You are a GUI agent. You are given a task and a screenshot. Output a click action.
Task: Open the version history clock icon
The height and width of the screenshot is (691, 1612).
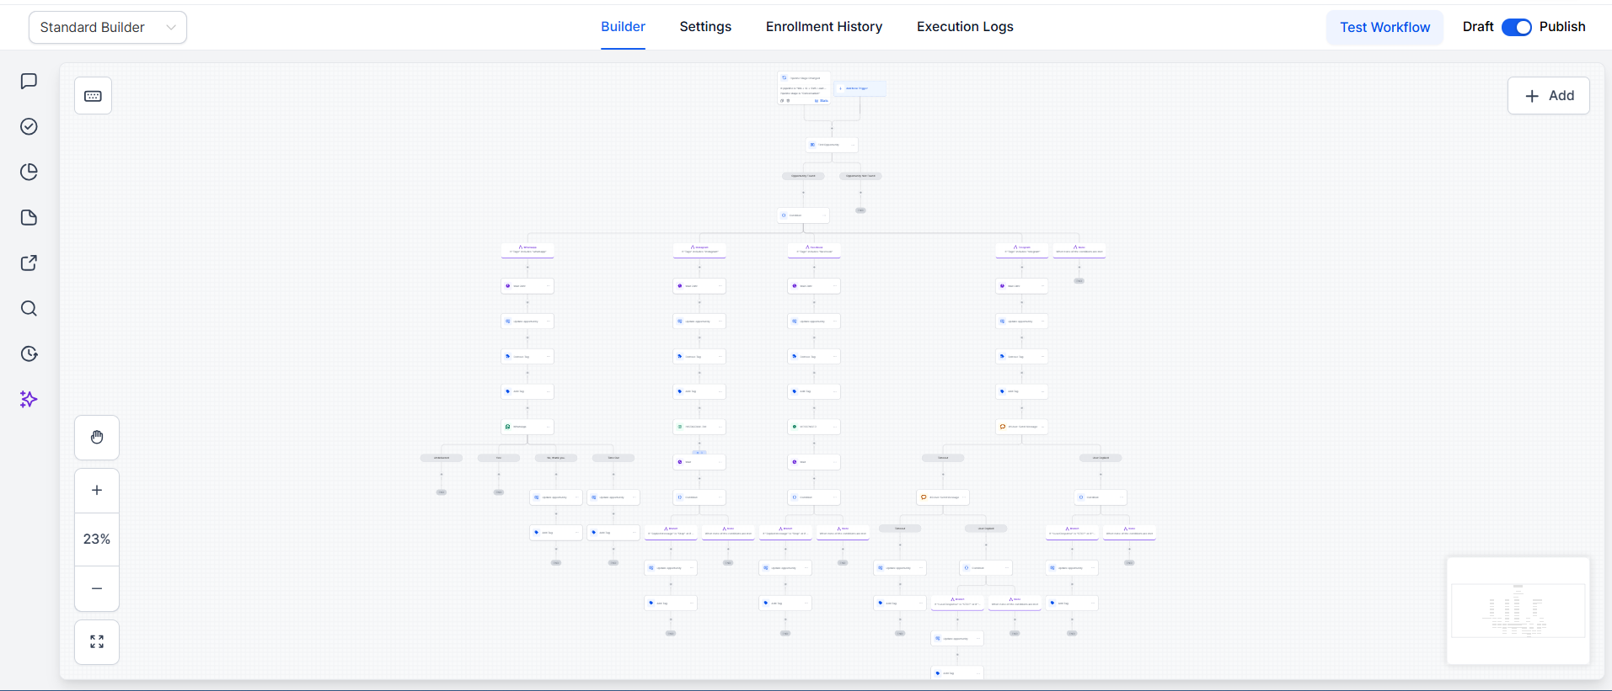coord(29,353)
